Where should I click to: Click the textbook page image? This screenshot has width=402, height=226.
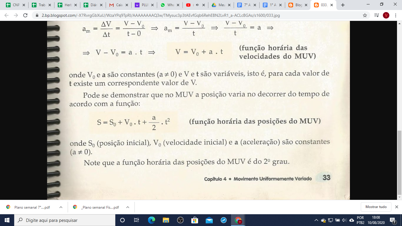coord(198,111)
